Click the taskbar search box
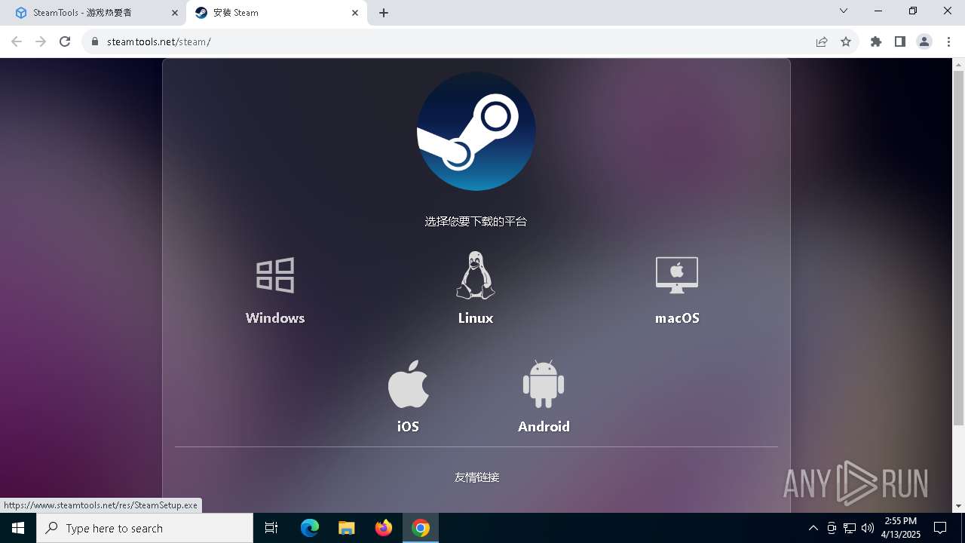 pyautogui.click(x=145, y=528)
